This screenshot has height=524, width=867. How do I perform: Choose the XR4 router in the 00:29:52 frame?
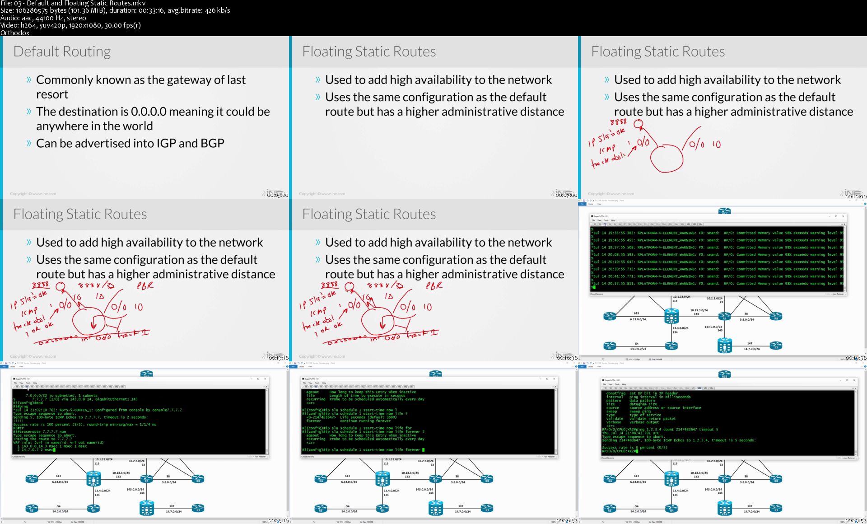[x=724, y=508]
